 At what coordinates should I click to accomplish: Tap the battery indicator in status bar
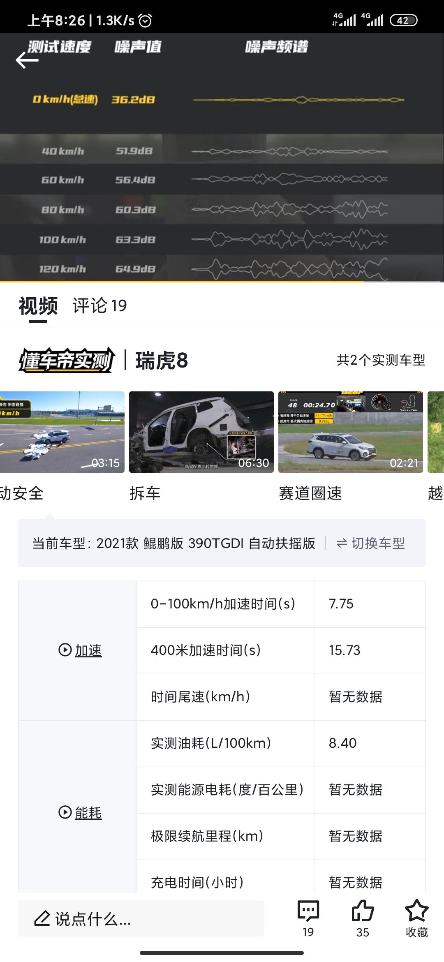click(x=403, y=20)
